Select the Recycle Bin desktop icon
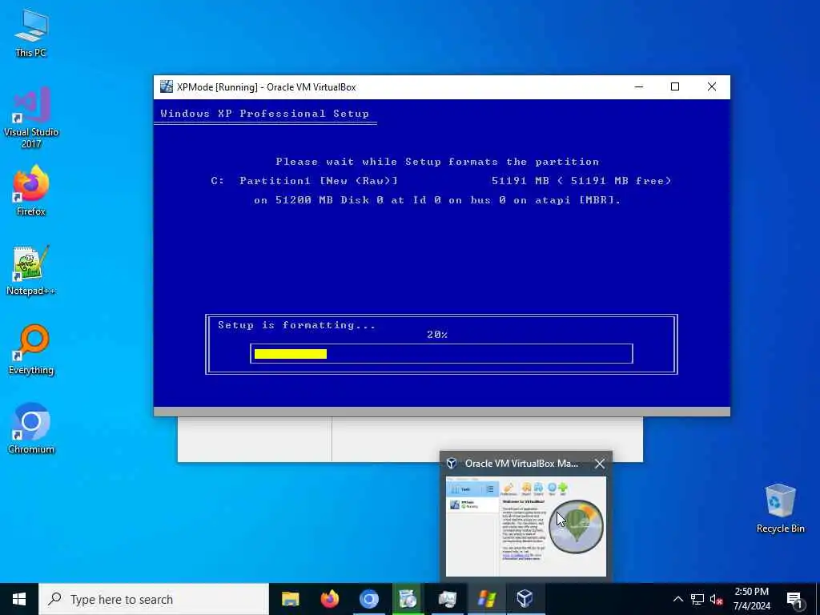The image size is (820, 615). coord(780,508)
